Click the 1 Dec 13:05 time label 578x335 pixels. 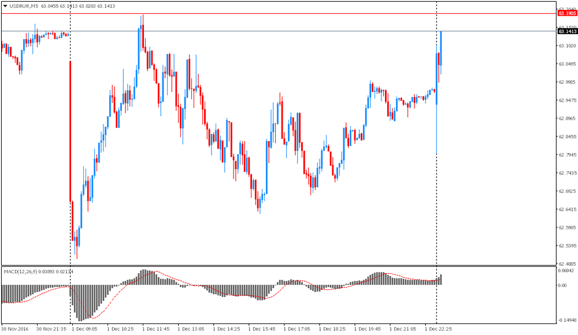coord(191,329)
